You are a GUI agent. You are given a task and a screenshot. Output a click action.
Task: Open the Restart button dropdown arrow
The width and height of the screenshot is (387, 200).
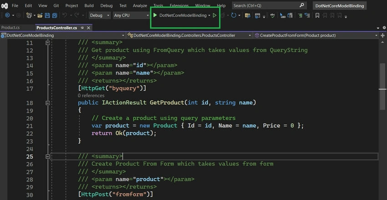coord(239,15)
